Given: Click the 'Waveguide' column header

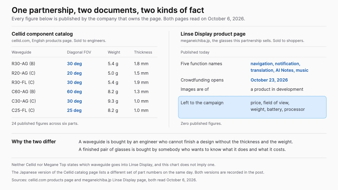Looking at the screenshot, I should click(21, 52).
